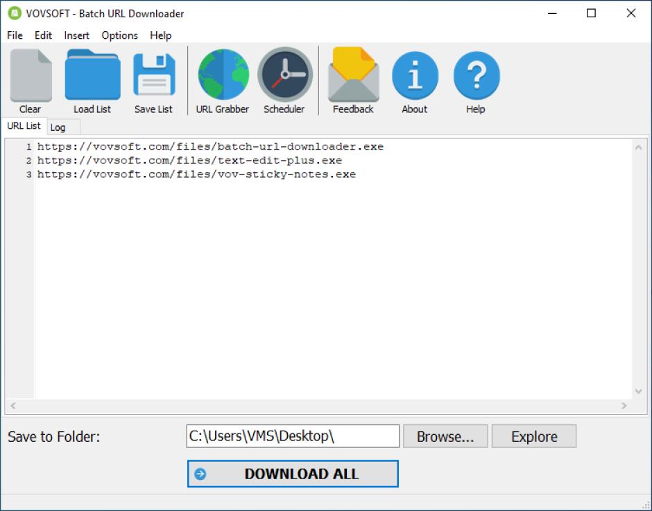
Task: Click the Help question mark icon
Action: pos(477,75)
